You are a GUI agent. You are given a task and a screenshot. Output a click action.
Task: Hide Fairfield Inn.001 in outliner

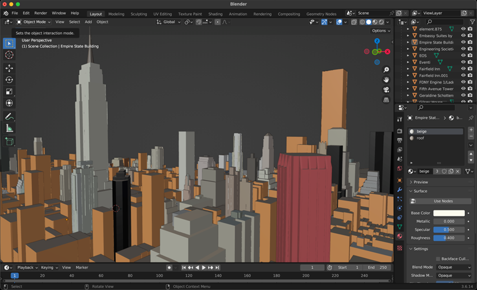pos(464,75)
